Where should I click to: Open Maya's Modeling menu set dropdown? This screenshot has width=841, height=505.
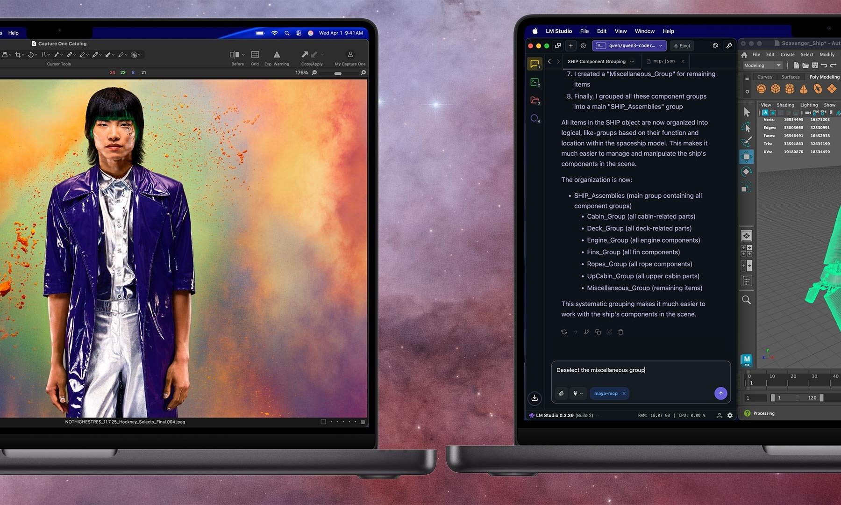coord(778,65)
